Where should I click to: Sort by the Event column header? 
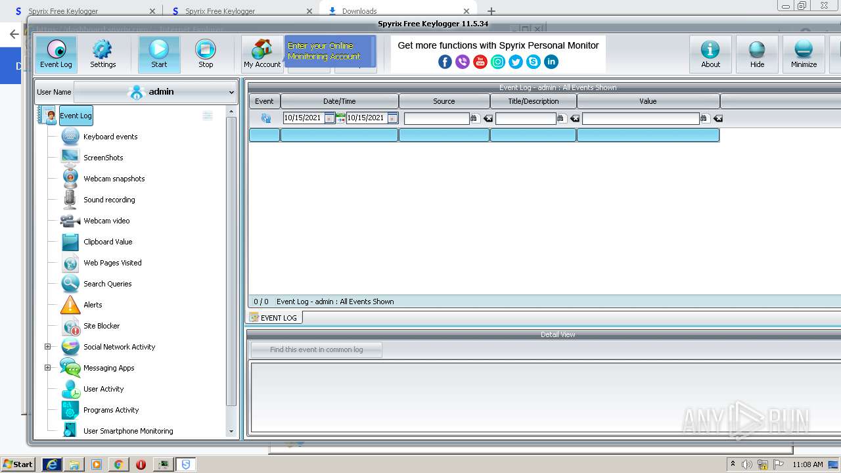(x=264, y=101)
